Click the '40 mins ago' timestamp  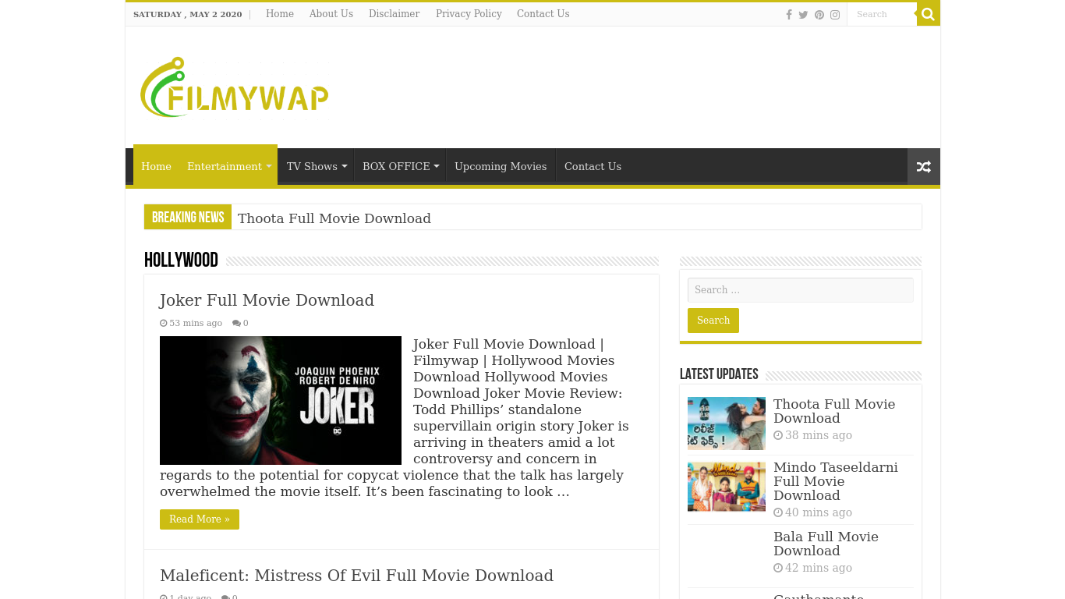[x=819, y=512]
